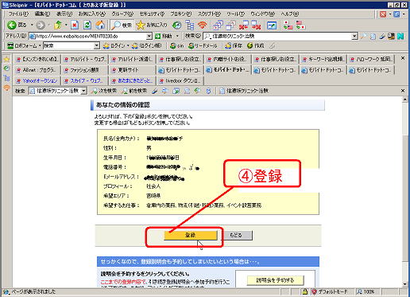
Task: Click the sidebar RSS feed icon
Action: pos(6,88)
